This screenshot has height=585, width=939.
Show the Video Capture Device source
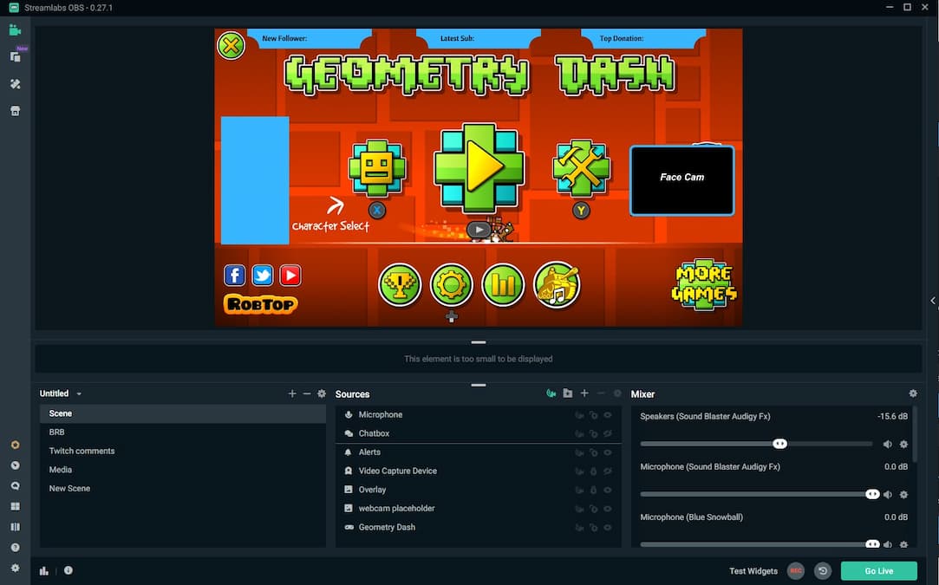[608, 471]
